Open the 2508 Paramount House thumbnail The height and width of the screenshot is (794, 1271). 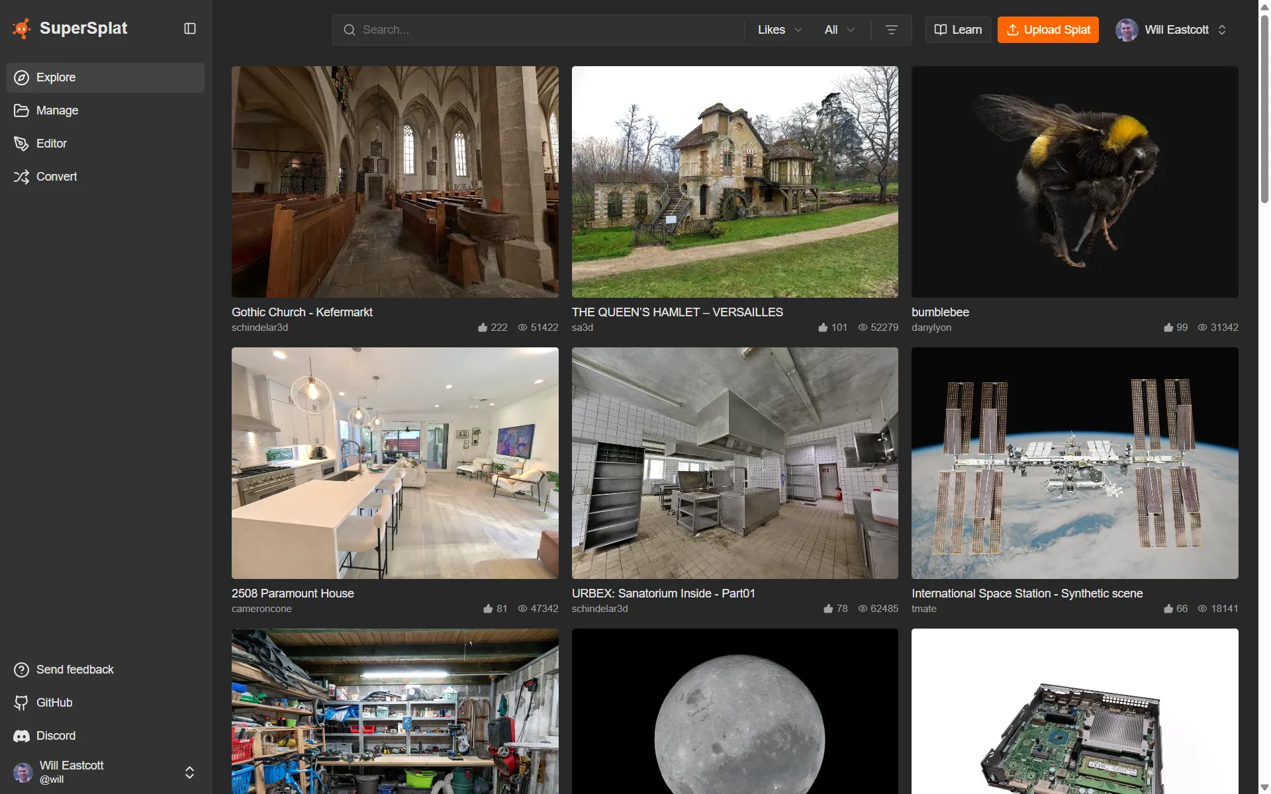pos(395,463)
